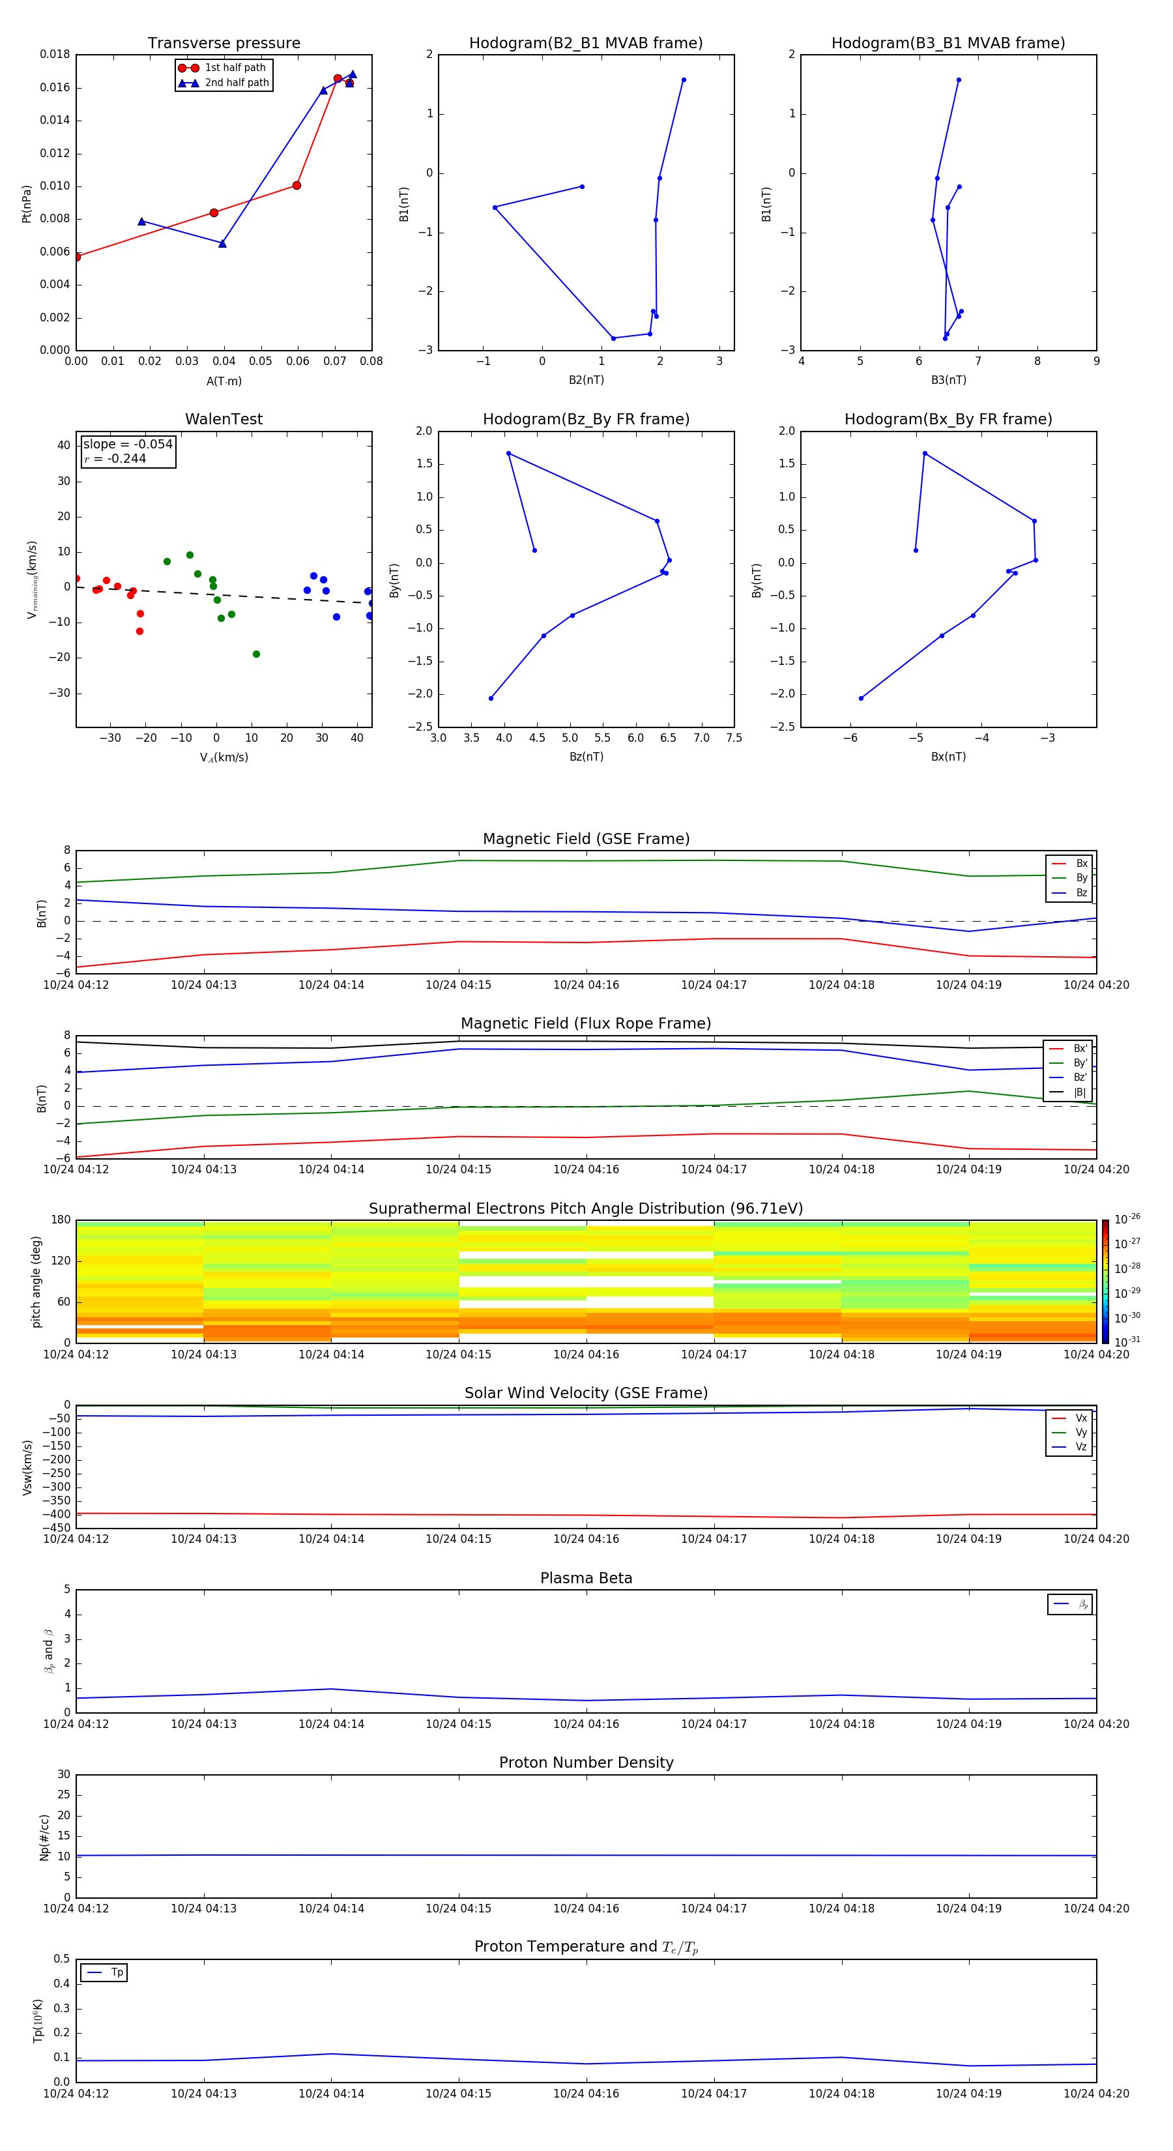The image size is (1173, 2151).
Task: Click the Np(#/cc) axis label
Action: [x=44, y=1837]
